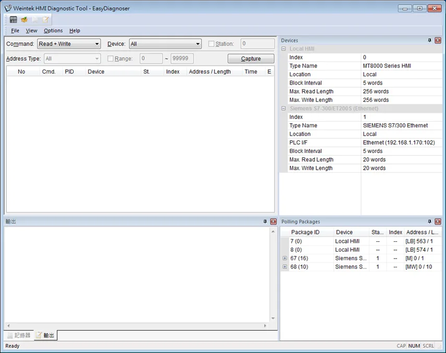Image resolution: width=446 pixels, height=353 pixels.
Task: Click the greyed bookmark toolbar icon
Action: (35, 20)
